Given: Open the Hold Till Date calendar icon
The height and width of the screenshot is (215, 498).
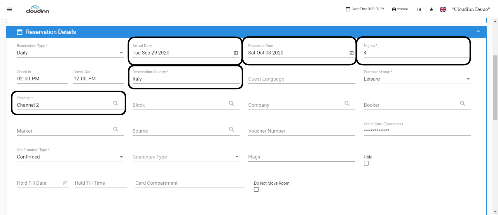Looking at the screenshot, I should pos(65,183).
